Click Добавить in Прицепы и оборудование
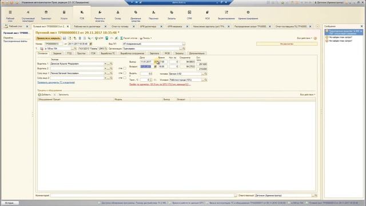The image size is (366, 206). pyautogui.click(x=45, y=94)
